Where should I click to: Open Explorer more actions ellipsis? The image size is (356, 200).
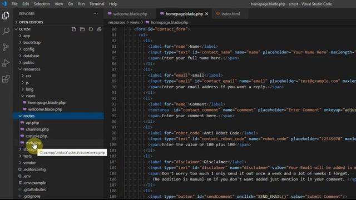96,13
